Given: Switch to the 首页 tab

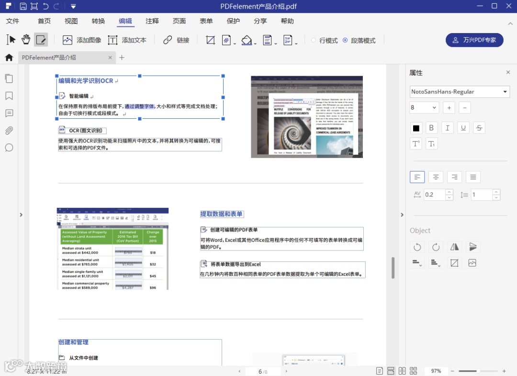Looking at the screenshot, I should tap(44, 21).
